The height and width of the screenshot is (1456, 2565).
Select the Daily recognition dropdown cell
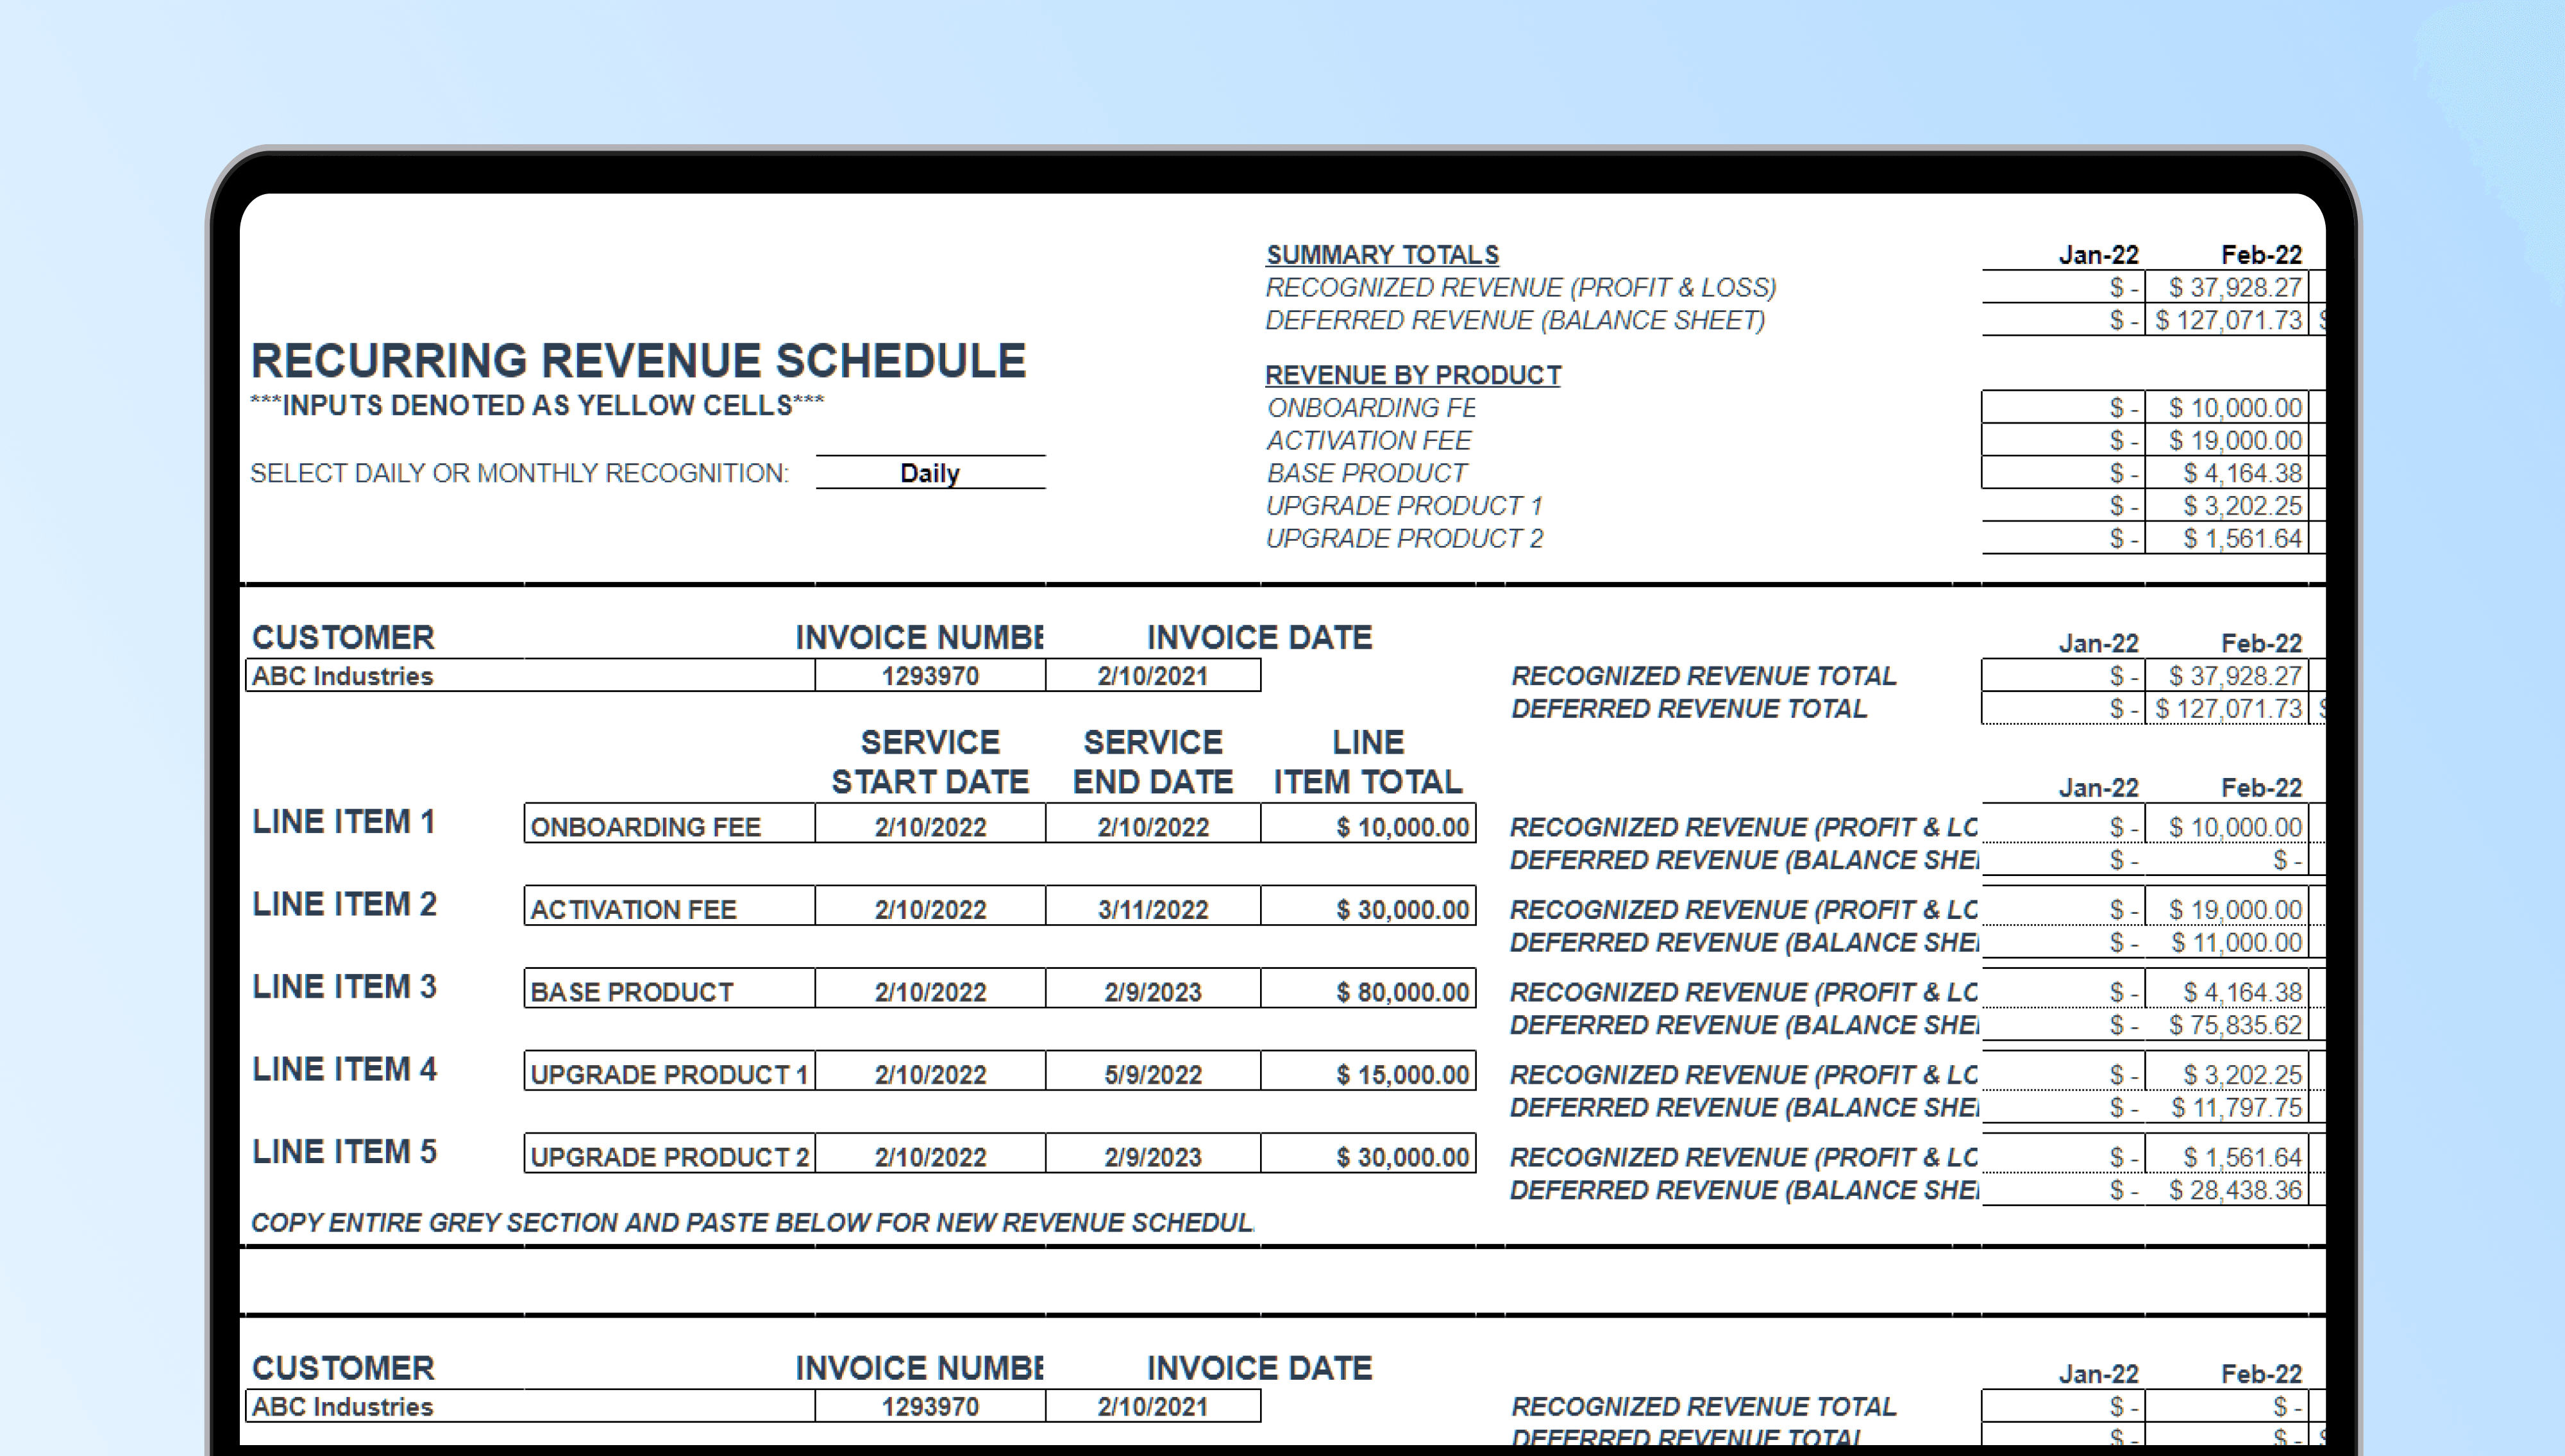pos(930,473)
